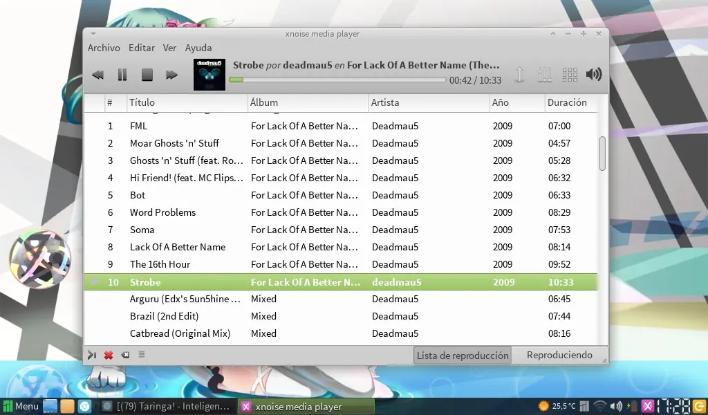Image resolution: width=708 pixels, height=415 pixels.
Task: Click the year 2009 in the Soma row
Action: click(503, 230)
